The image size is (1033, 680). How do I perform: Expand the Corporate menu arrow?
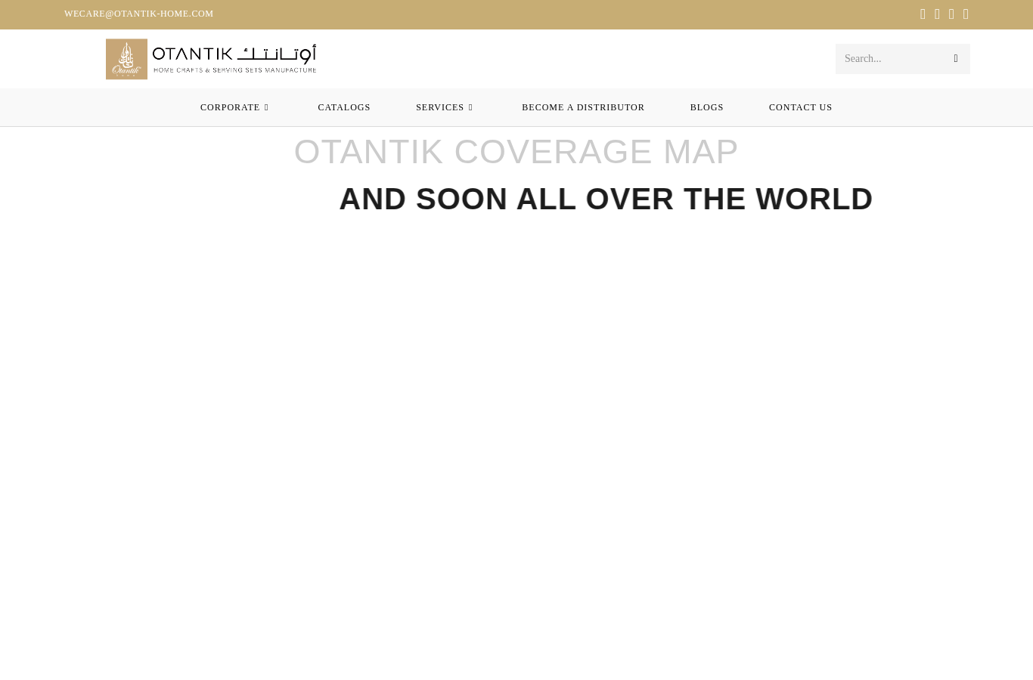point(266,107)
